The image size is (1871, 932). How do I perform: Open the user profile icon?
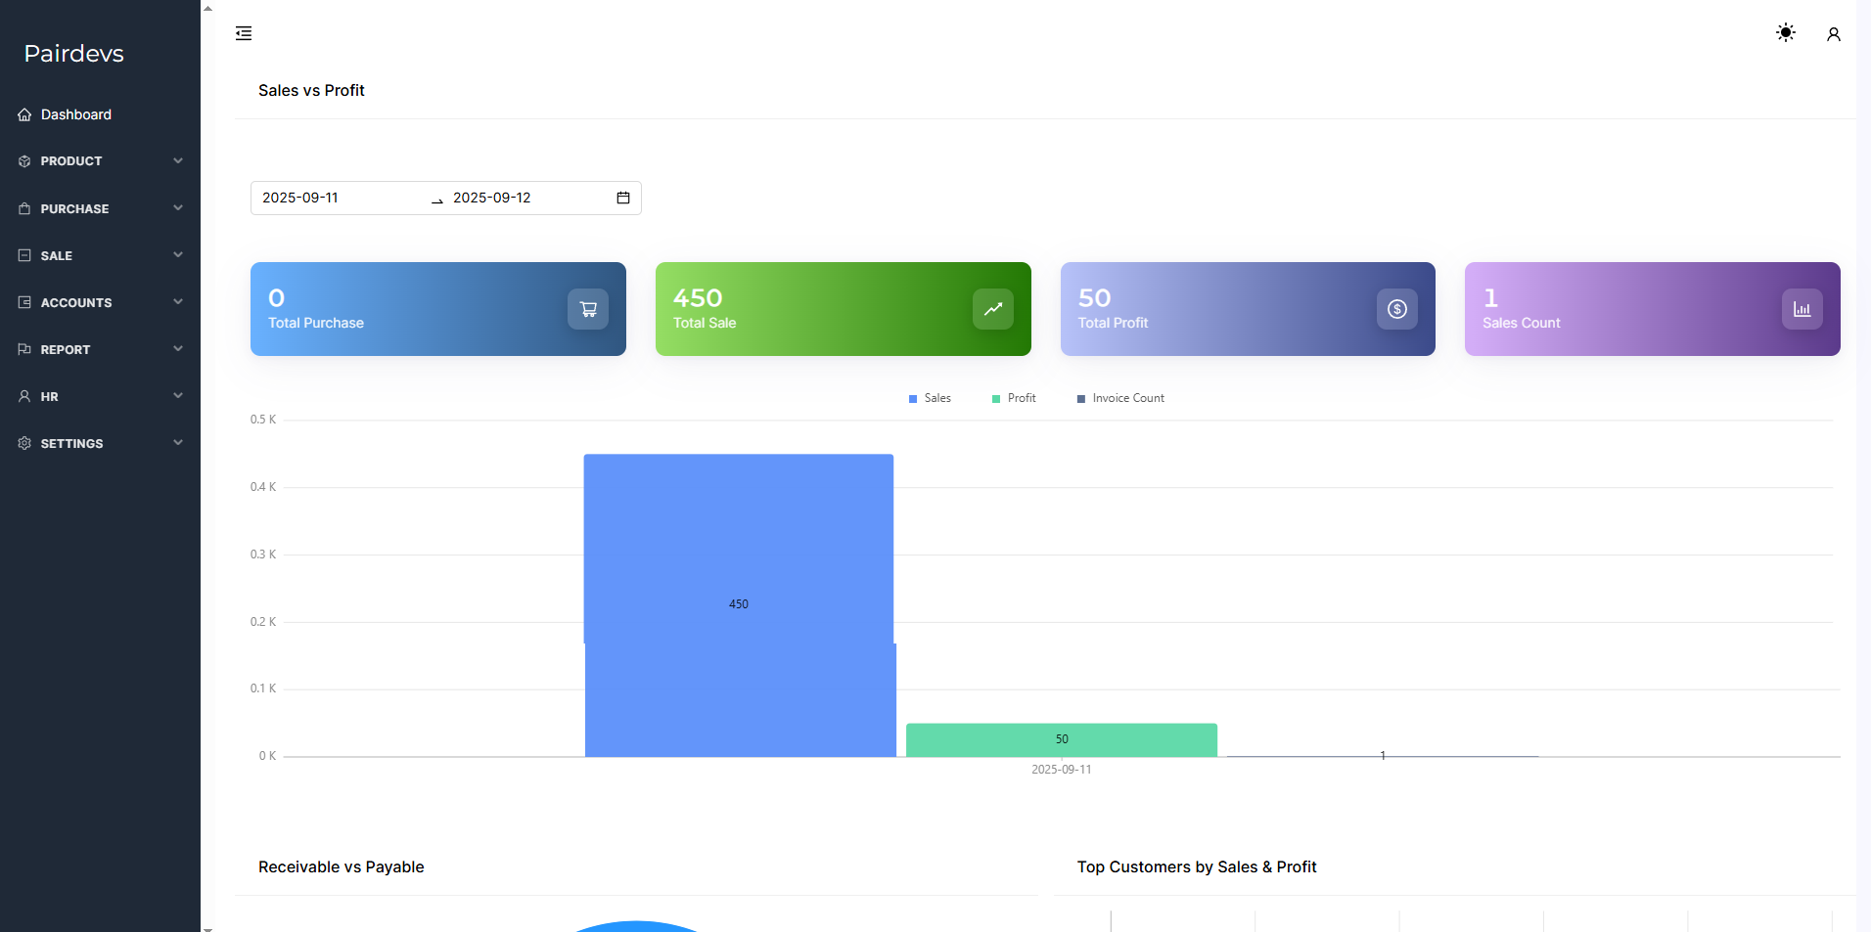click(x=1833, y=34)
